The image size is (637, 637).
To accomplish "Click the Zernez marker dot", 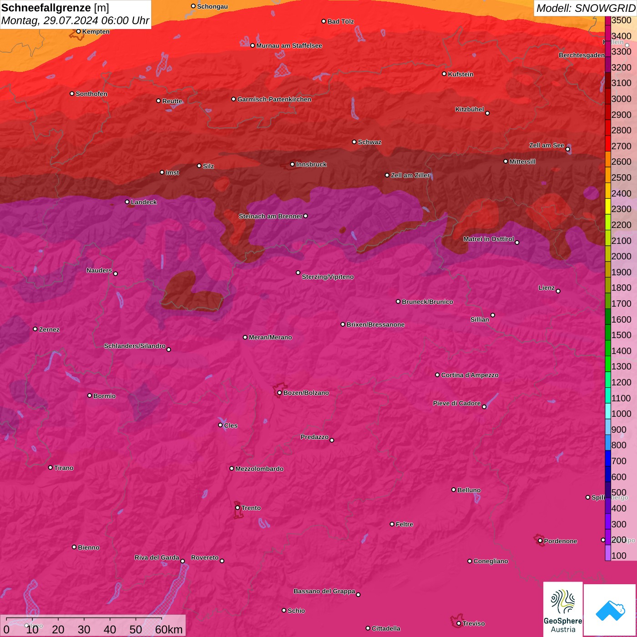I will 35,329.
